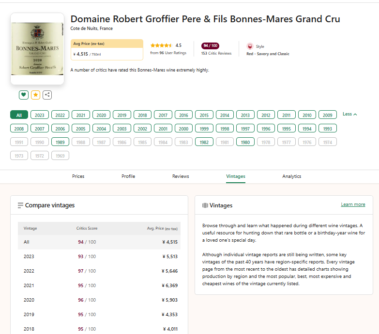Select the 1989 vintage chip
The height and width of the screenshot is (334, 379).
click(x=60, y=142)
